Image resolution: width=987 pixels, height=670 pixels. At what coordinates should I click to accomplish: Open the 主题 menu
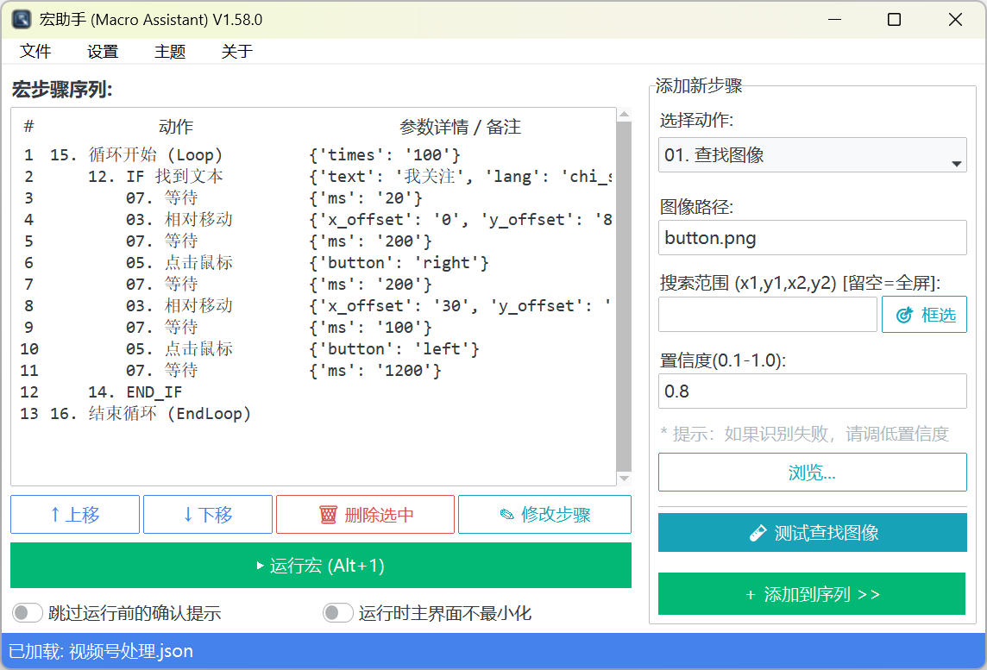pyautogui.click(x=169, y=52)
